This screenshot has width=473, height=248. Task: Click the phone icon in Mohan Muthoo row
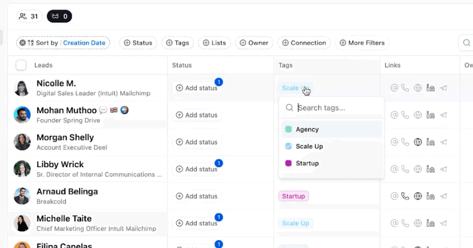[405, 115]
